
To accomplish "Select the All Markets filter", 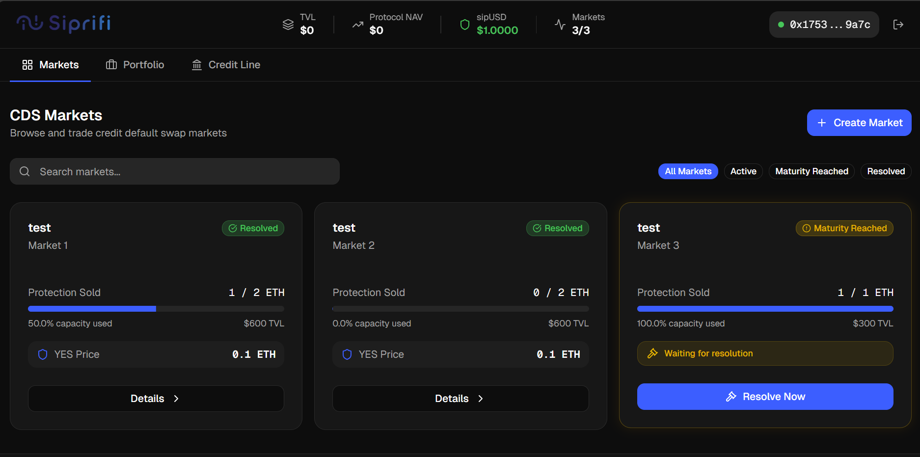I will click(688, 171).
